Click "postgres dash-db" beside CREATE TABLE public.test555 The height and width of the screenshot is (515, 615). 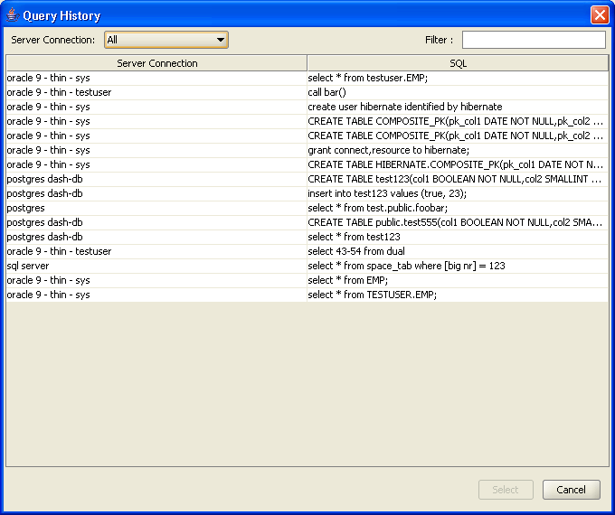(156, 222)
